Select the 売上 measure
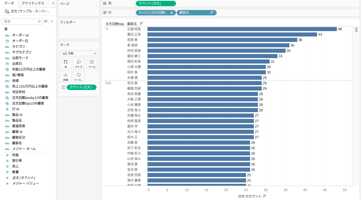This screenshot has width=361, height=200. [15, 166]
